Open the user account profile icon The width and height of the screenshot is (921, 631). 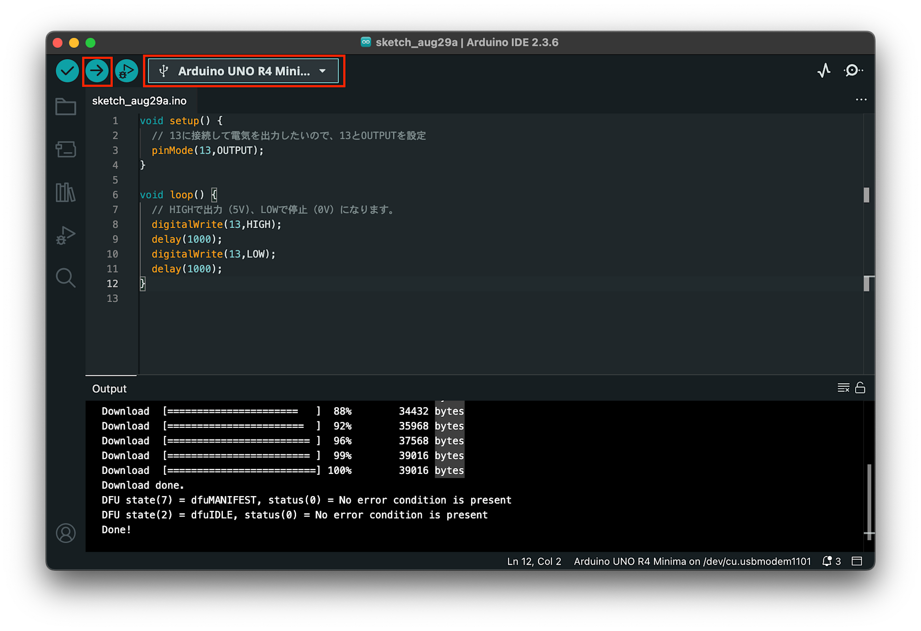66,533
